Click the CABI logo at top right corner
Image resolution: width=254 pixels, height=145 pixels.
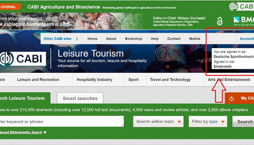[x=242, y=7]
